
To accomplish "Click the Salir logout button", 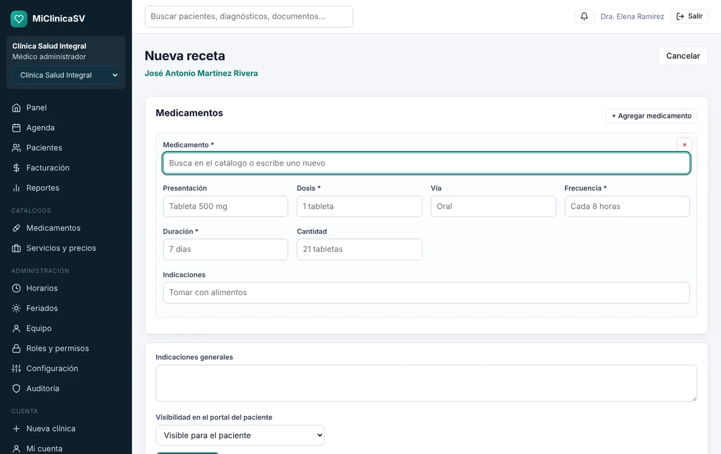I will tap(689, 16).
